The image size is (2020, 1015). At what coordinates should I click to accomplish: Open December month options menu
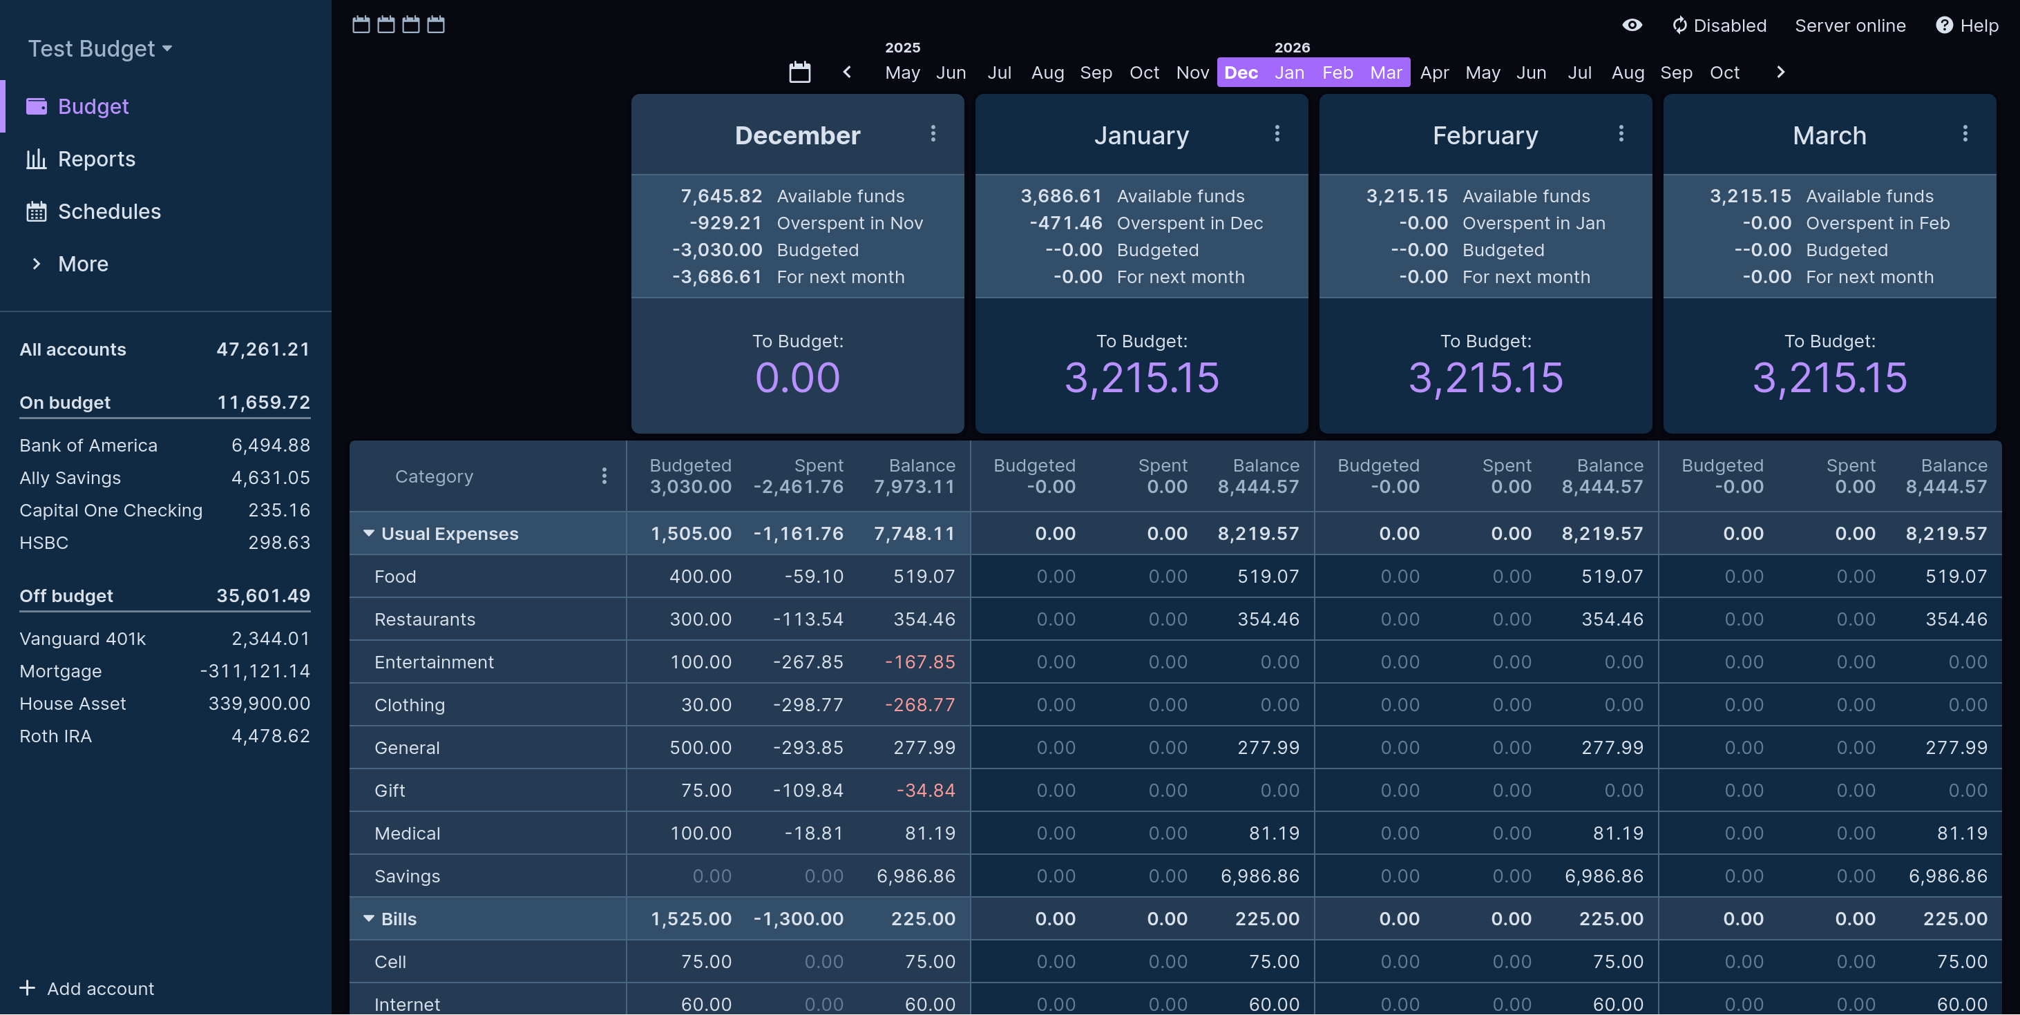[x=933, y=133]
